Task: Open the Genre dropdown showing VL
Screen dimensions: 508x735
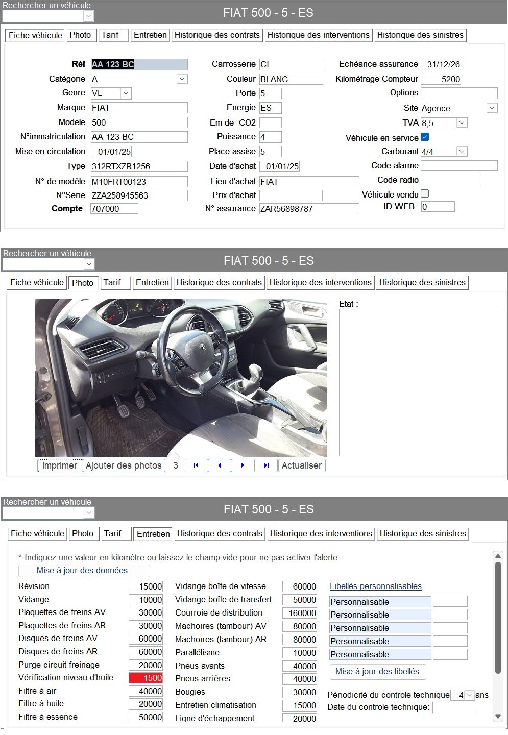Action: coord(127,93)
